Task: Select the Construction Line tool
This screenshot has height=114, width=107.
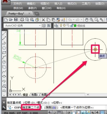Action: 4,38
